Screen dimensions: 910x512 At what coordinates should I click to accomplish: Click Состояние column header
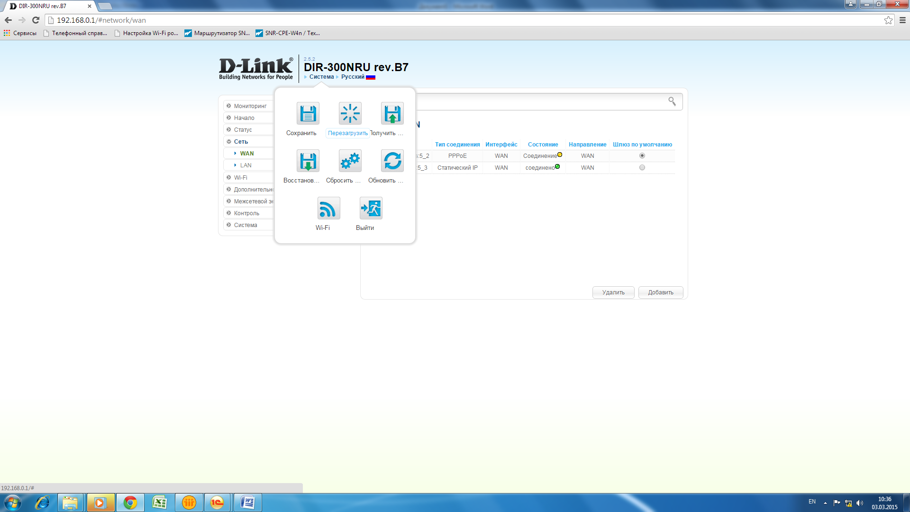[x=543, y=144]
